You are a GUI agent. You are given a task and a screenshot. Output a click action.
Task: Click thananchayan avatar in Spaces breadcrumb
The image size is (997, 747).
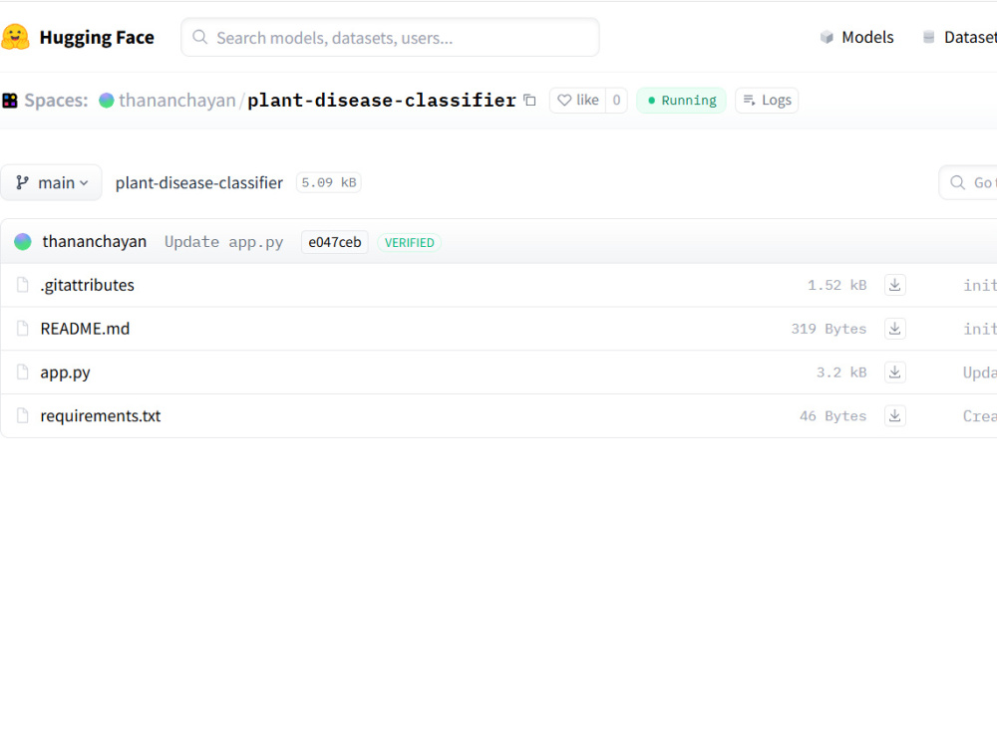[x=107, y=101]
